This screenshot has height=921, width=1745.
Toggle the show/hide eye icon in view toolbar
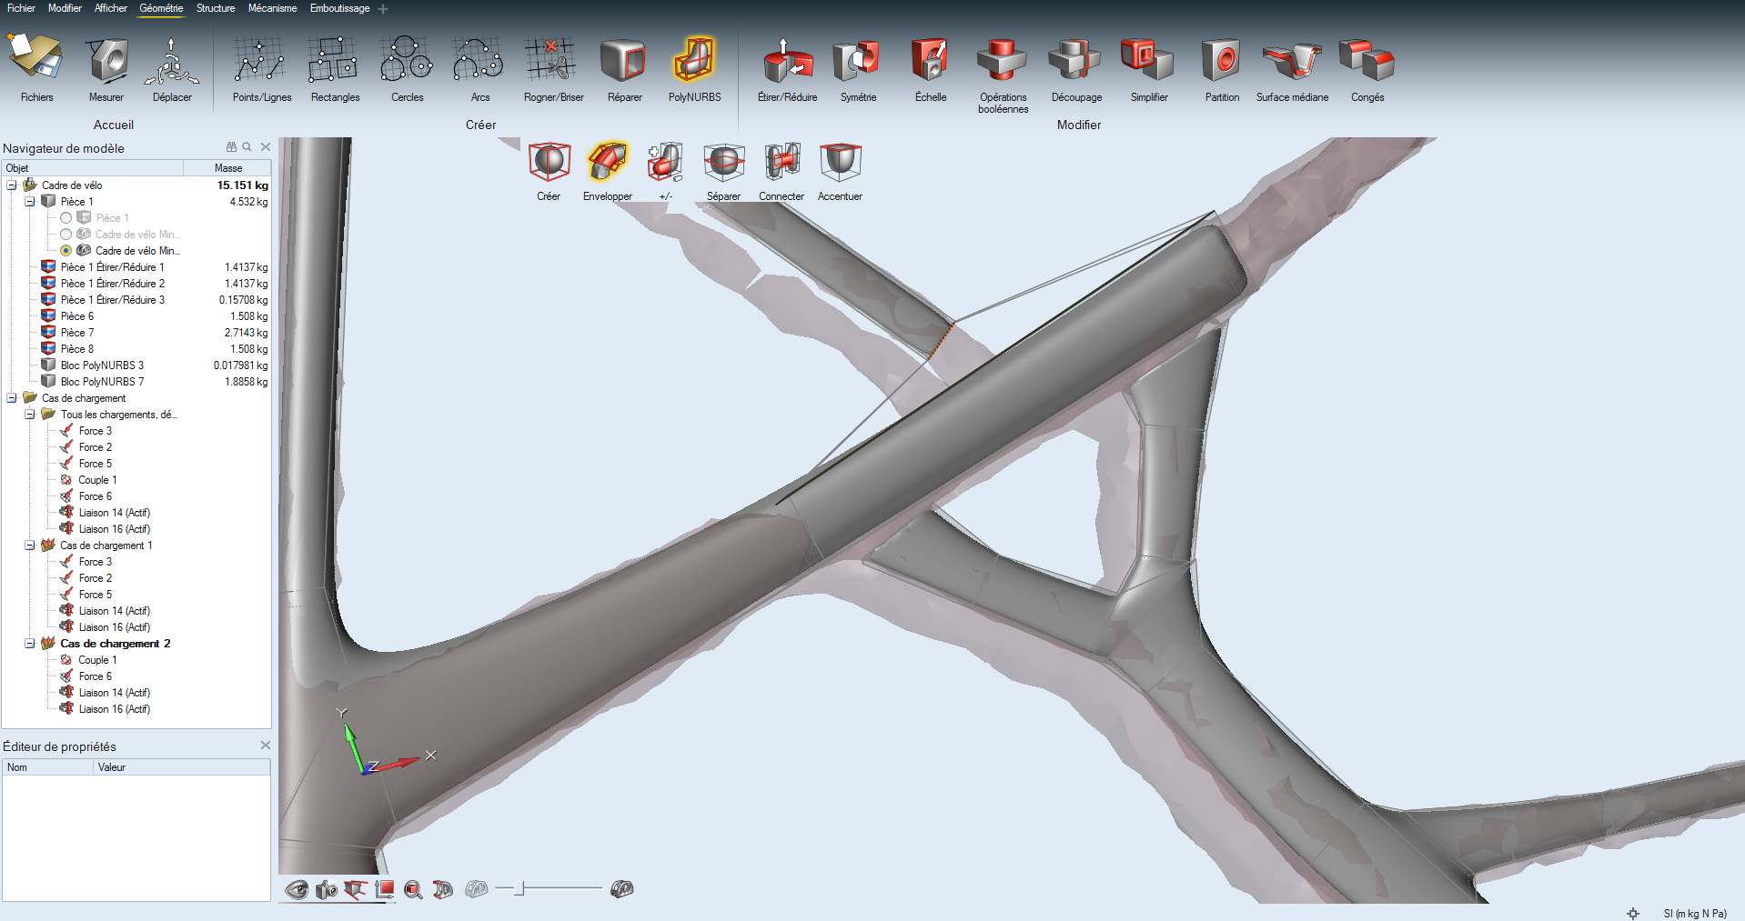click(x=297, y=889)
